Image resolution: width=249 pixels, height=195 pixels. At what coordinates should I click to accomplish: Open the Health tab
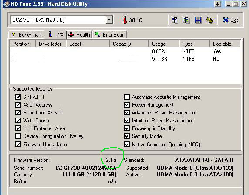click(79, 35)
